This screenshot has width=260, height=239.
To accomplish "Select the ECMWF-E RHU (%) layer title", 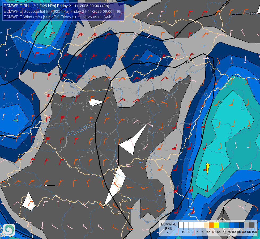I will (x=56, y=6).
